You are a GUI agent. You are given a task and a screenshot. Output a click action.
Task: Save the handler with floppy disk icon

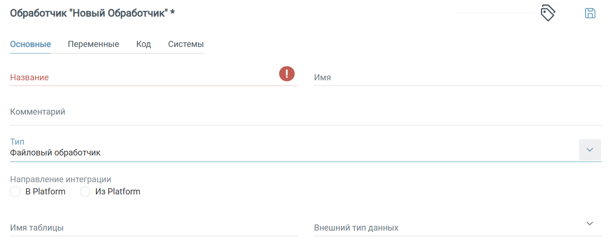pyautogui.click(x=590, y=13)
